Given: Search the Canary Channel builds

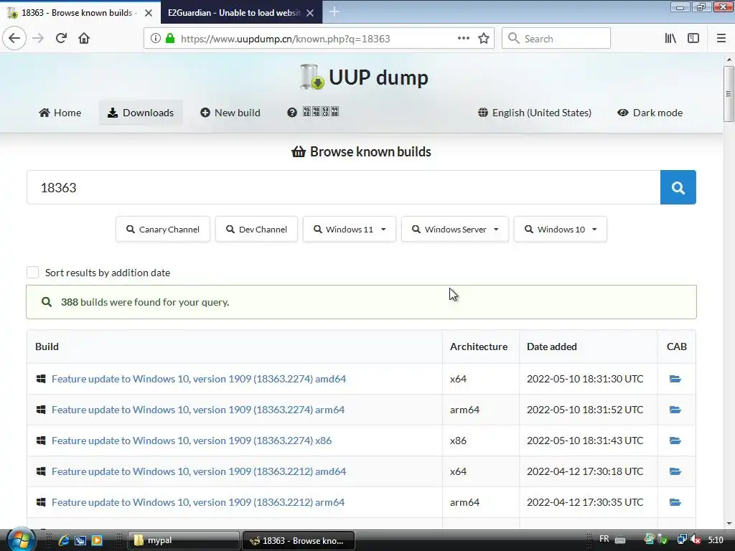Looking at the screenshot, I should [x=163, y=229].
